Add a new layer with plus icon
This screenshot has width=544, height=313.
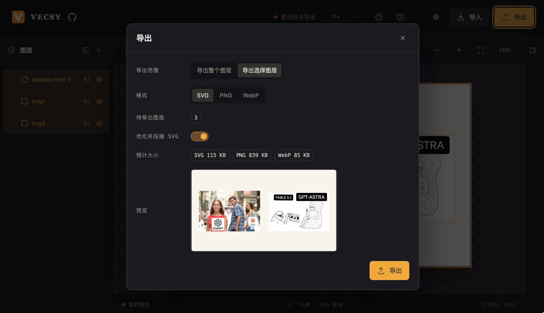pos(99,50)
